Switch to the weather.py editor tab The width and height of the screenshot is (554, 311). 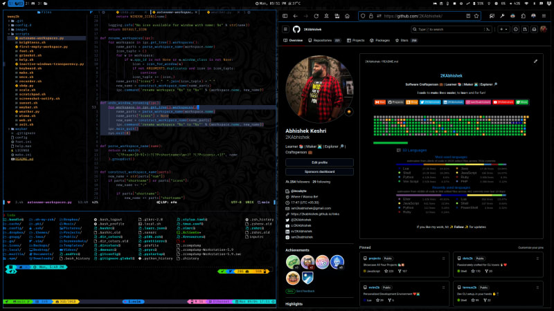pos(221,12)
